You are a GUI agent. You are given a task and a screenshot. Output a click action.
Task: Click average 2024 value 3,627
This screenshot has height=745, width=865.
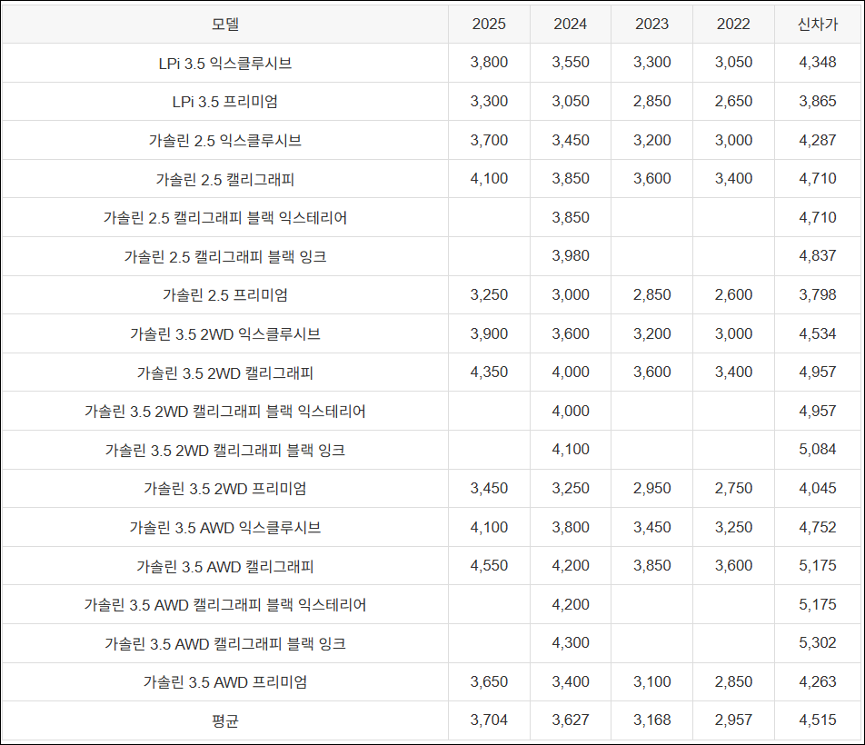tap(571, 720)
